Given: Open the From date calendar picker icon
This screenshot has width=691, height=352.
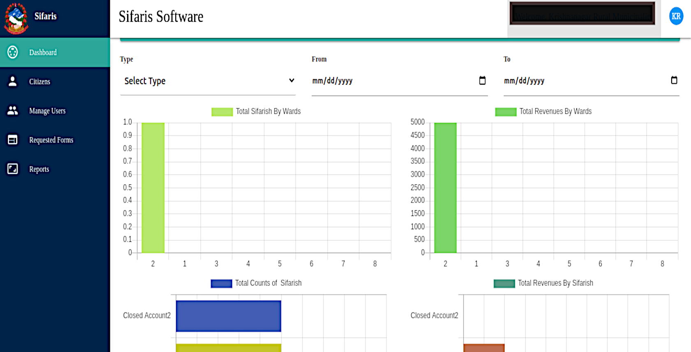Looking at the screenshot, I should [x=482, y=81].
